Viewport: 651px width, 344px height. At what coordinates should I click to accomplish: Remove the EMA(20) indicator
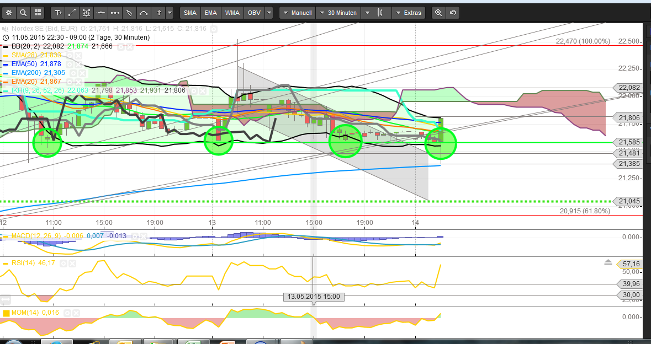[x=78, y=82]
